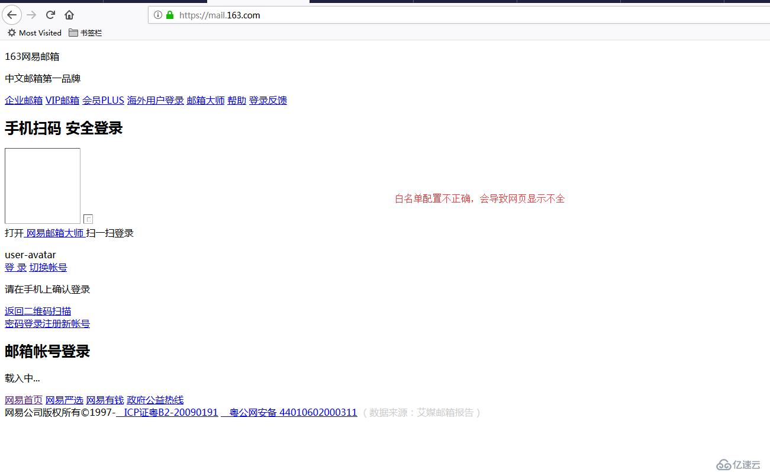Click the browser Back arrow button
Viewport: 770px width, 472px height.
click(12, 15)
